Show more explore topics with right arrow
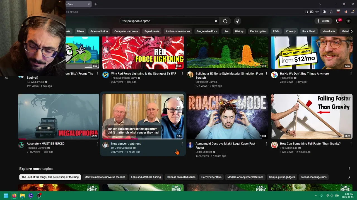 [349, 177]
